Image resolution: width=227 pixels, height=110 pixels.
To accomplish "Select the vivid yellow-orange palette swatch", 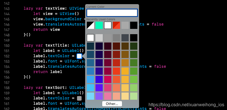I will [x=125, y=71].
